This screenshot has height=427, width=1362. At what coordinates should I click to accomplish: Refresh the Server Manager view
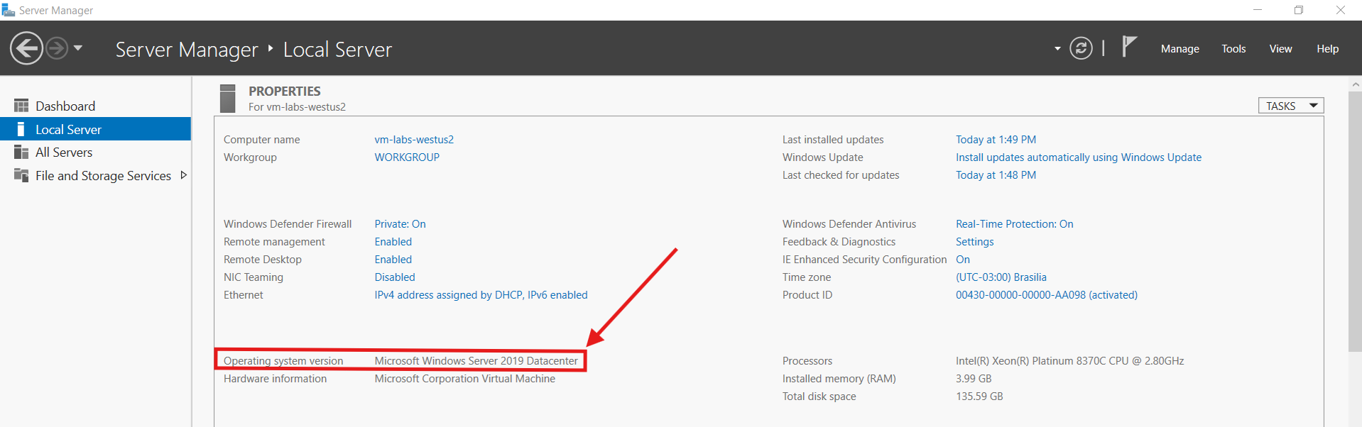click(1081, 48)
